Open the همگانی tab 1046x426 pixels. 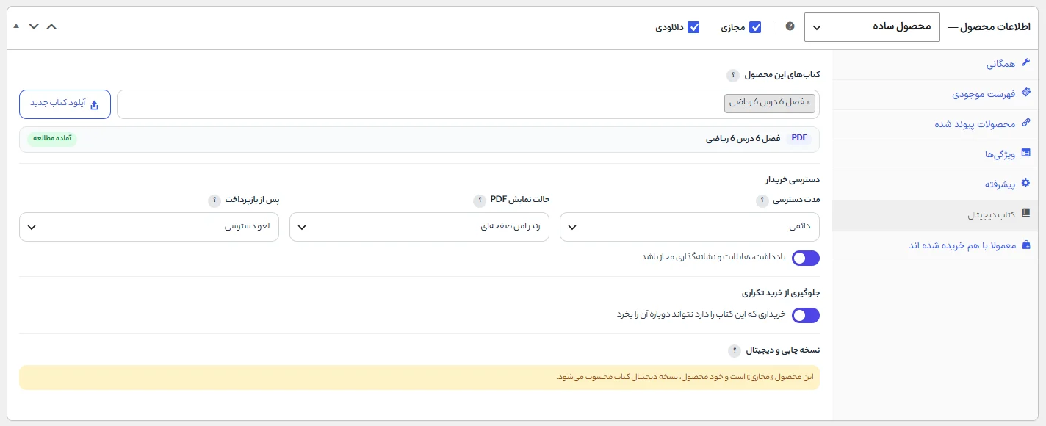935,65
